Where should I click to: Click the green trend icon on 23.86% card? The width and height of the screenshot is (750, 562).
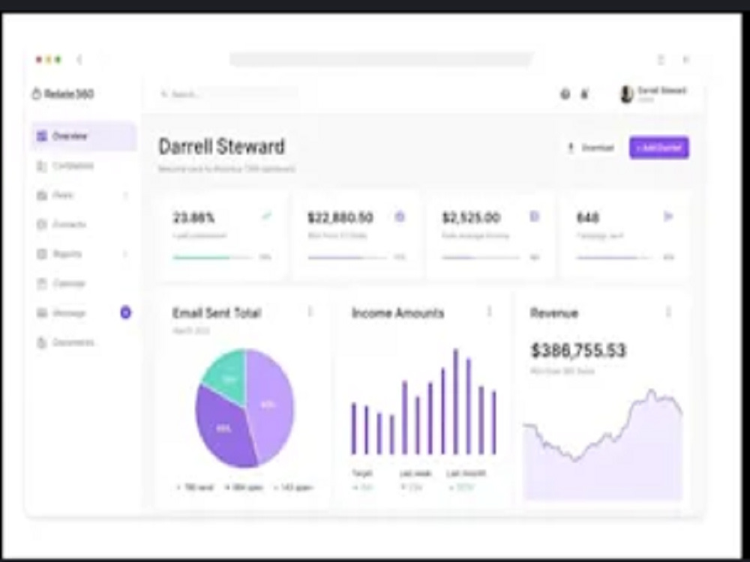click(266, 217)
